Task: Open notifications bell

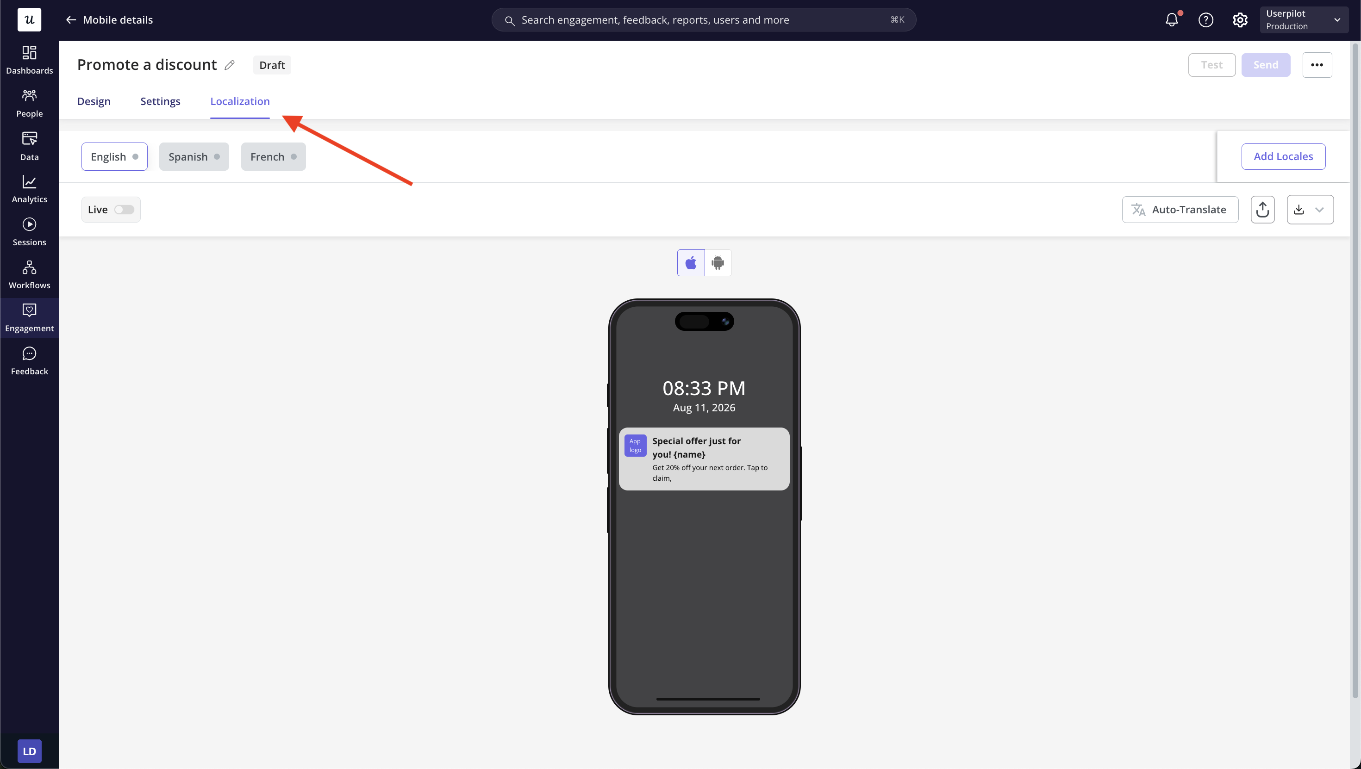Action: click(x=1171, y=20)
